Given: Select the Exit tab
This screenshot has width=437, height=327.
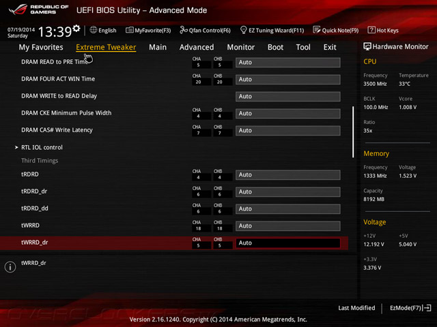Looking at the screenshot, I should [330, 47].
